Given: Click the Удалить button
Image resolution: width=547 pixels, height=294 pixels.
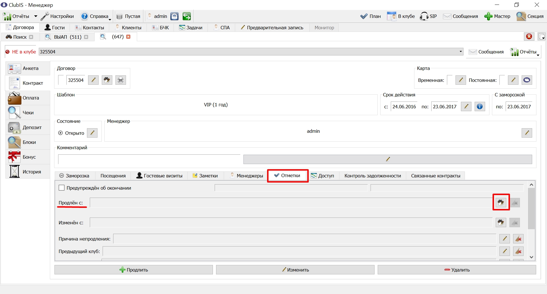Looking at the screenshot, I should (457, 270).
